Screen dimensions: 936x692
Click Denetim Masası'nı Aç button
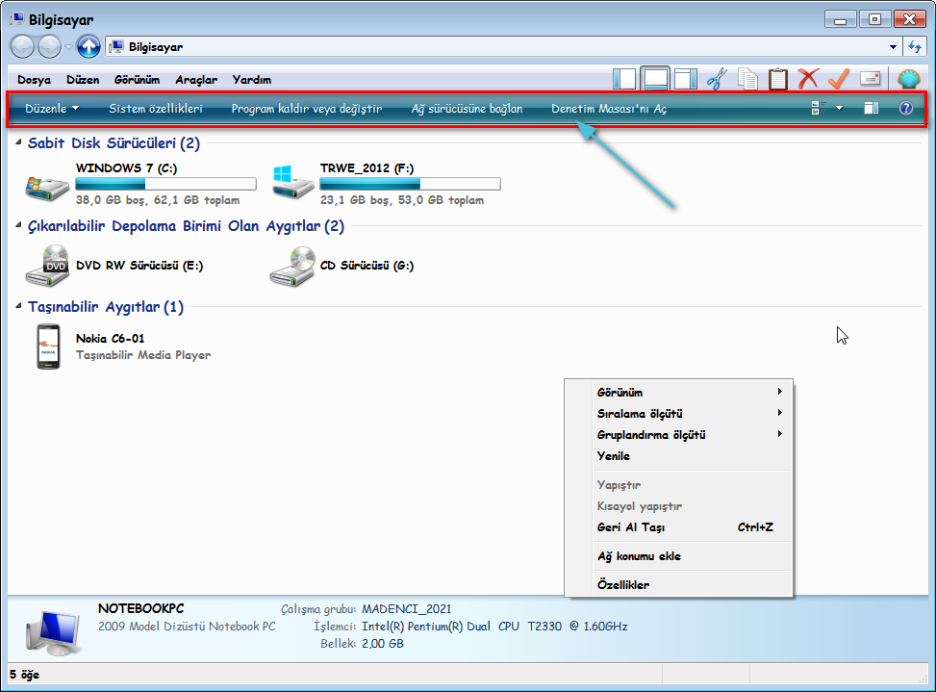[609, 109]
